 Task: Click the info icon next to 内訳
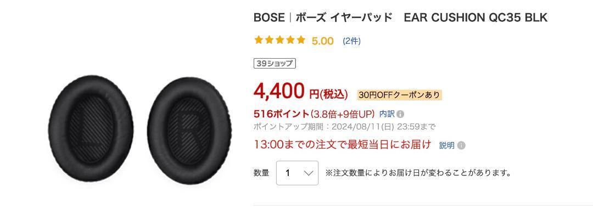tap(400, 114)
